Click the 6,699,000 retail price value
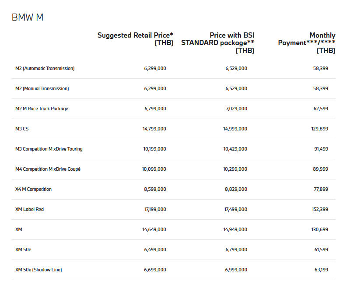Screen dimensions: 350x295 click(x=155, y=270)
